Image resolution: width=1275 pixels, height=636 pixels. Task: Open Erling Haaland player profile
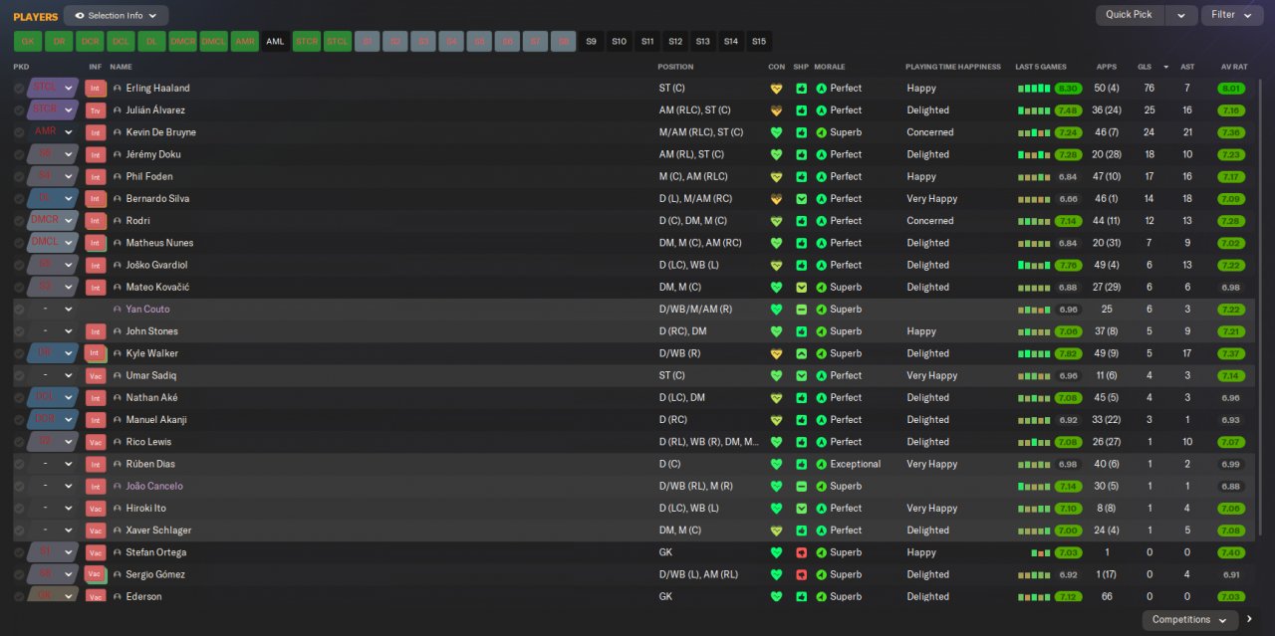click(157, 89)
